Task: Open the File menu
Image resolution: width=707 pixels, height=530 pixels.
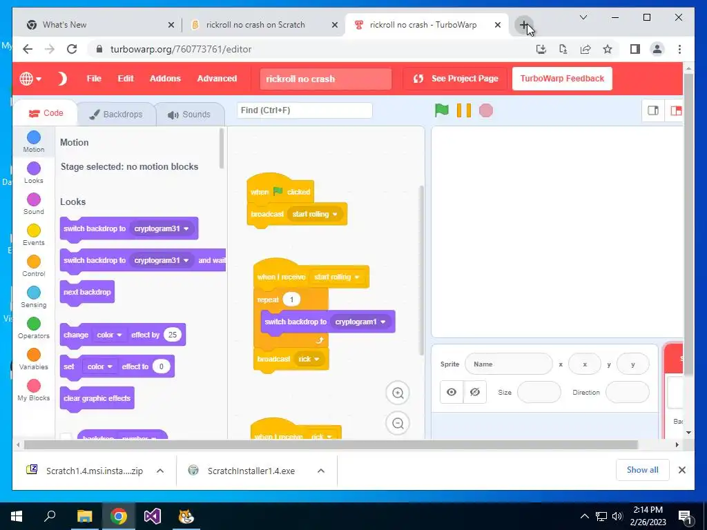Action: pos(94,79)
